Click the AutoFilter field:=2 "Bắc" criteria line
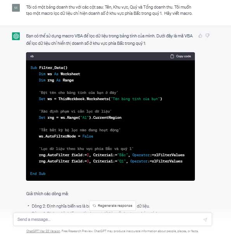 point(112,155)
